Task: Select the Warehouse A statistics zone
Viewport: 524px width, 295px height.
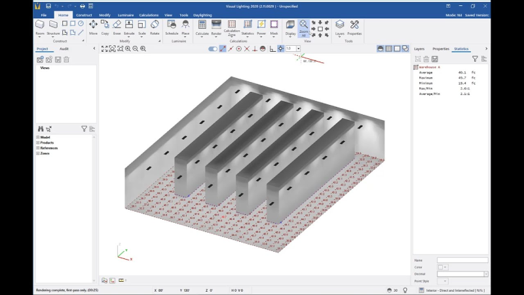Action: (x=430, y=67)
